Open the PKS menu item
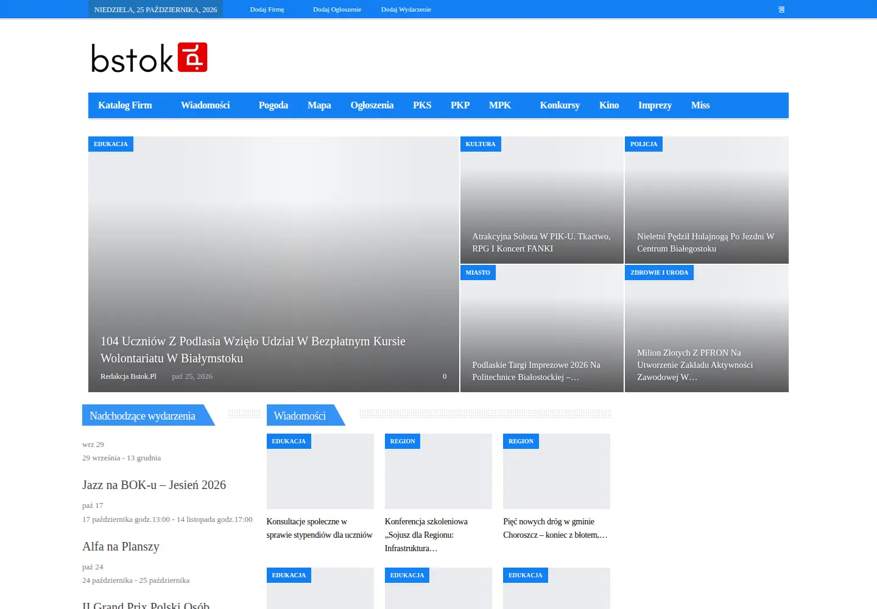This screenshot has height=609, width=877. [422, 105]
